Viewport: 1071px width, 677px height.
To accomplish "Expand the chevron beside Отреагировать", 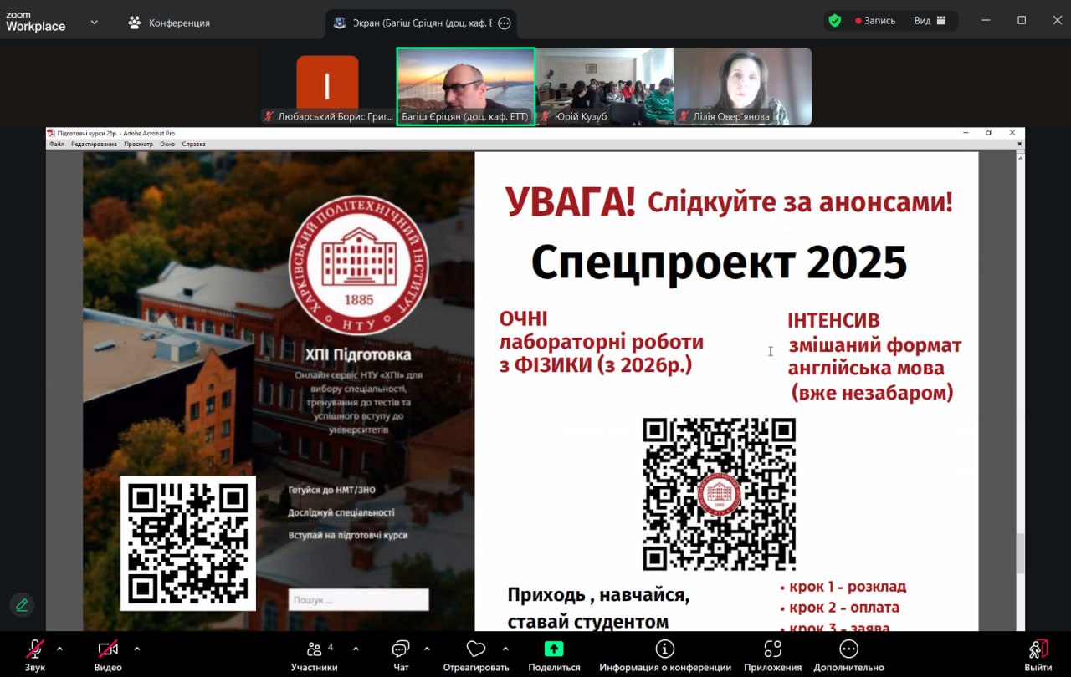I will (x=505, y=649).
